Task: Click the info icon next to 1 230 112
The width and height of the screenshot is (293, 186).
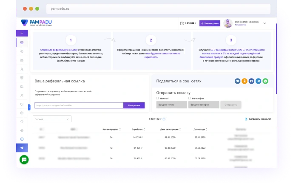Action: [164, 119]
